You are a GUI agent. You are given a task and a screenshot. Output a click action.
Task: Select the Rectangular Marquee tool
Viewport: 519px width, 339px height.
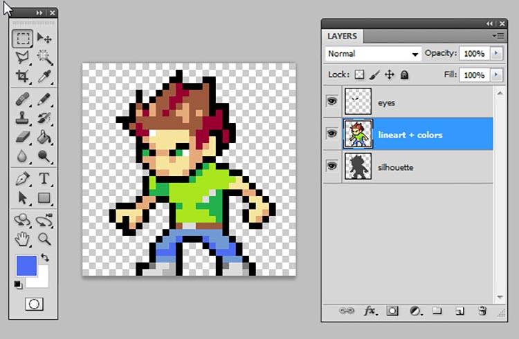pyautogui.click(x=23, y=38)
